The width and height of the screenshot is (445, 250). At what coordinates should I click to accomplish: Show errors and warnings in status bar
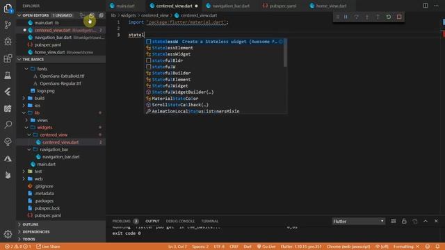[18, 247]
